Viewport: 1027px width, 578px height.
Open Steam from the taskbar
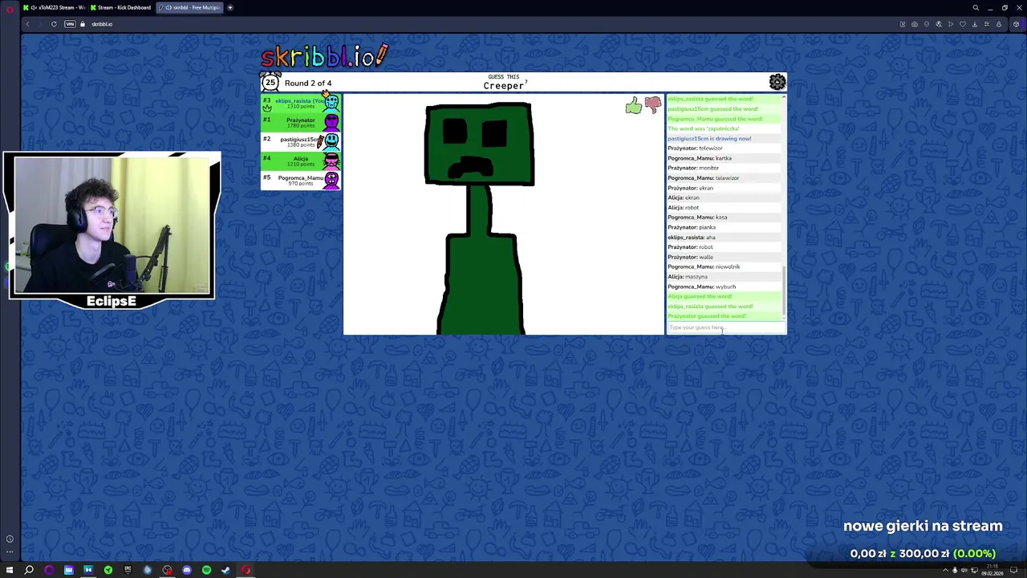click(225, 570)
